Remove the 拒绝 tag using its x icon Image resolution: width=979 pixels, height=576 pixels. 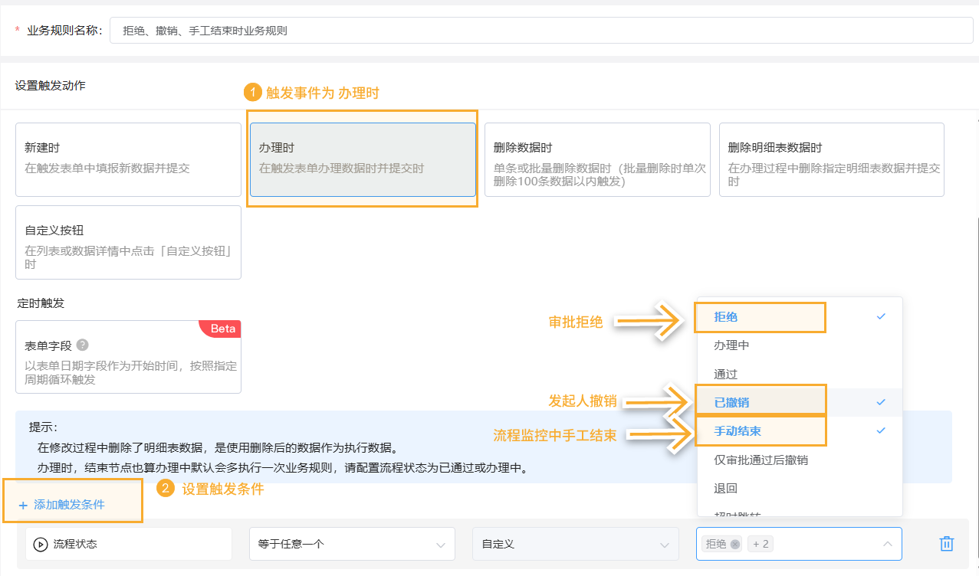[735, 544]
